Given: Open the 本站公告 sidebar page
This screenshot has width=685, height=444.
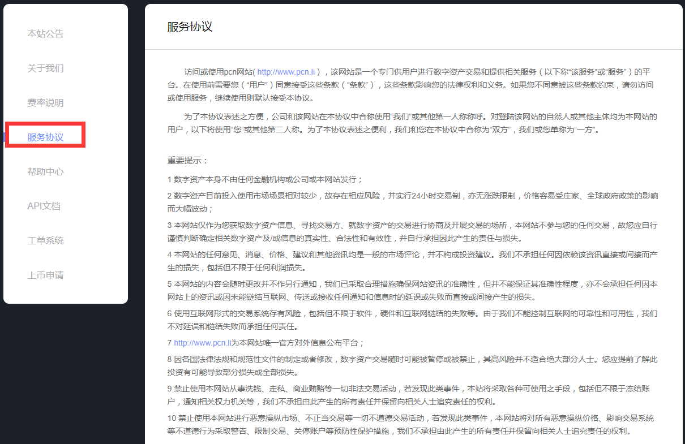Looking at the screenshot, I should (x=45, y=34).
